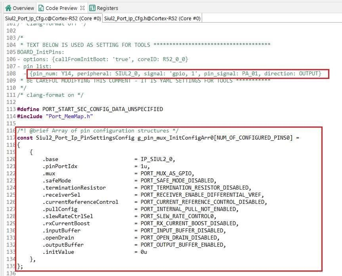This screenshot has width=342, height=276.
Task: Click the options callFromInitBoot line
Action: (103, 59)
